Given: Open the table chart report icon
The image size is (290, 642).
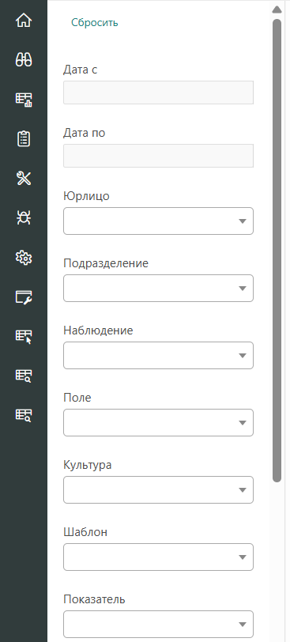Looking at the screenshot, I should [x=24, y=100].
